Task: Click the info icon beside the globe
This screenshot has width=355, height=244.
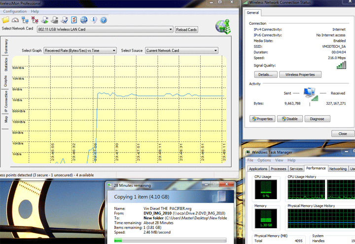Action: pyautogui.click(x=94, y=20)
